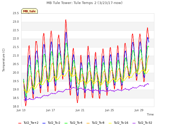Click the end of the purple Tul2_Ts-32 line
Image resolution: width=170 pixels, height=128 pixels.
pyautogui.click(x=149, y=84)
